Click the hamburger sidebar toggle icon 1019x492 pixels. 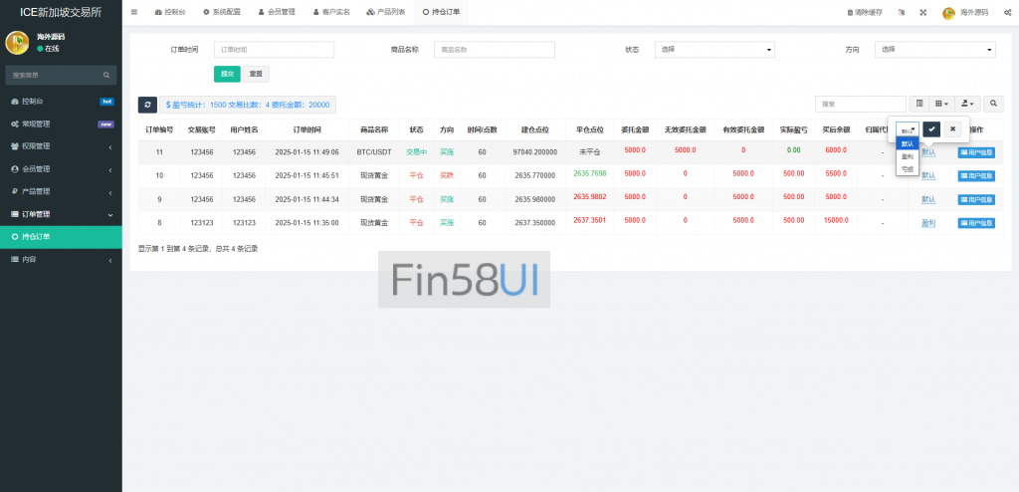click(x=134, y=12)
